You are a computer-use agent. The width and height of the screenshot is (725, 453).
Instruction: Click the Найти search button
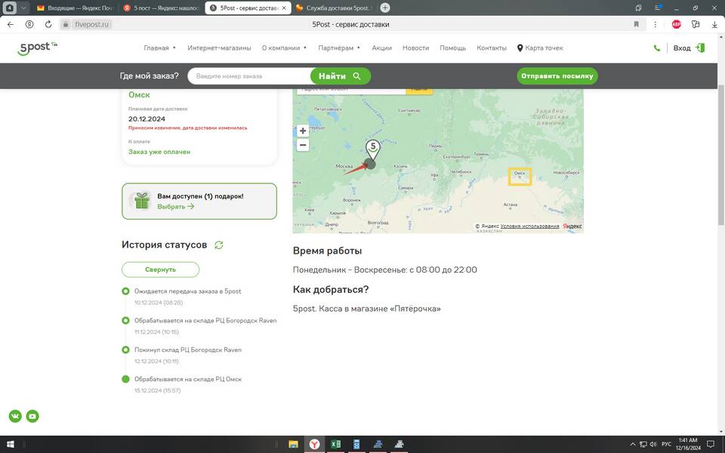point(341,76)
